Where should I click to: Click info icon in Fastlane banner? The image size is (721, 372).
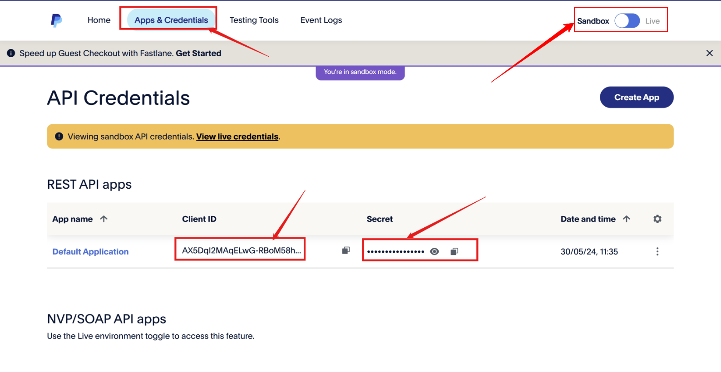click(x=11, y=53)
